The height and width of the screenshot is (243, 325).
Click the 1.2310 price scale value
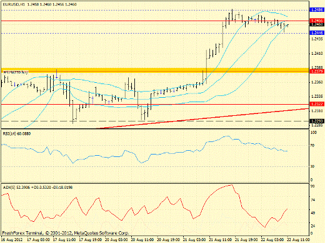point(317,111)
